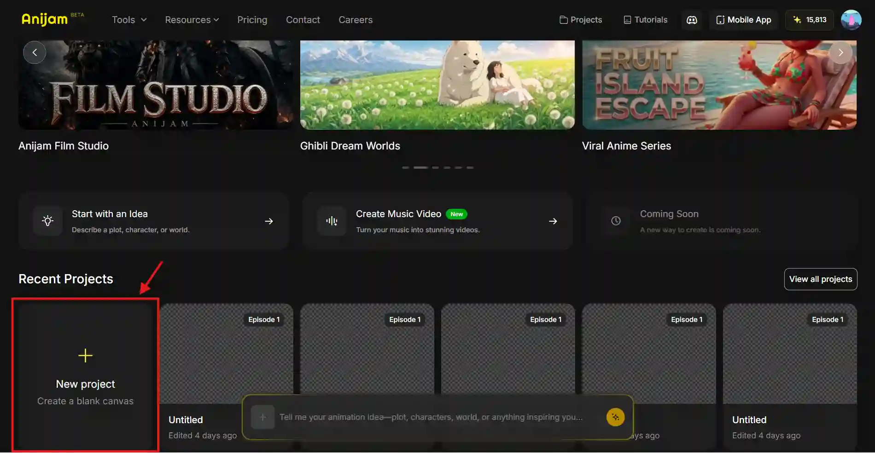Click the Episode 1 badge on the middle project
875x453 pixels.
click(546, 320)
